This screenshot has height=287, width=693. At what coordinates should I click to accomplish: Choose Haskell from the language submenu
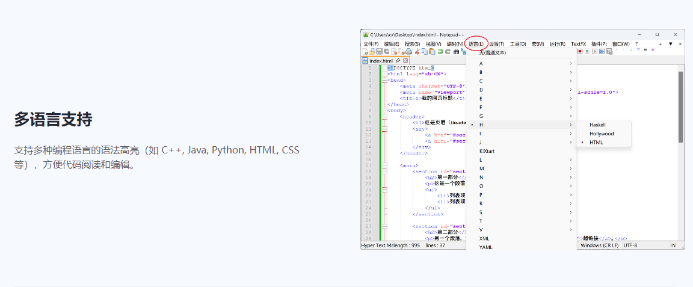pos(597,125)
